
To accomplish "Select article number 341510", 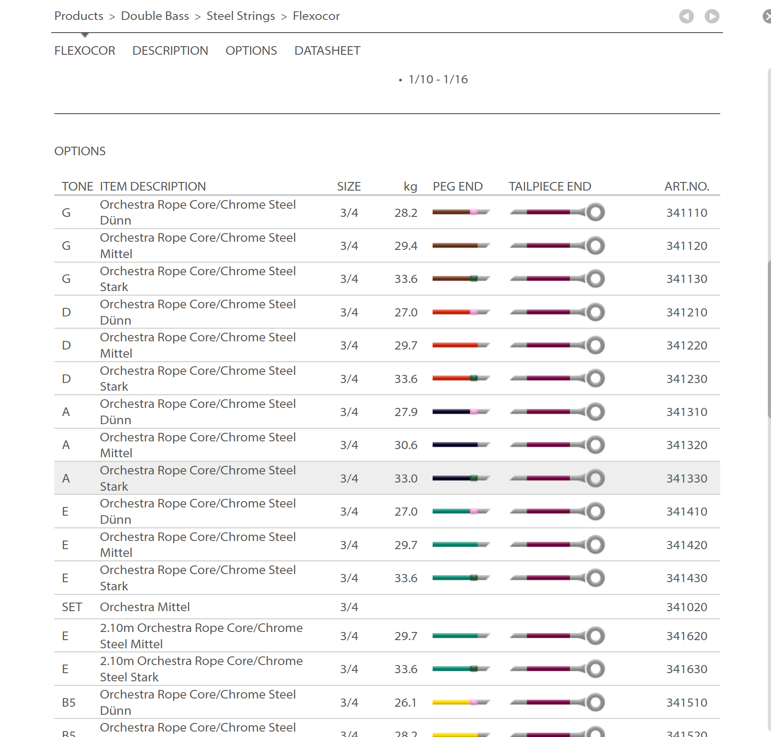I will [687, 703].
